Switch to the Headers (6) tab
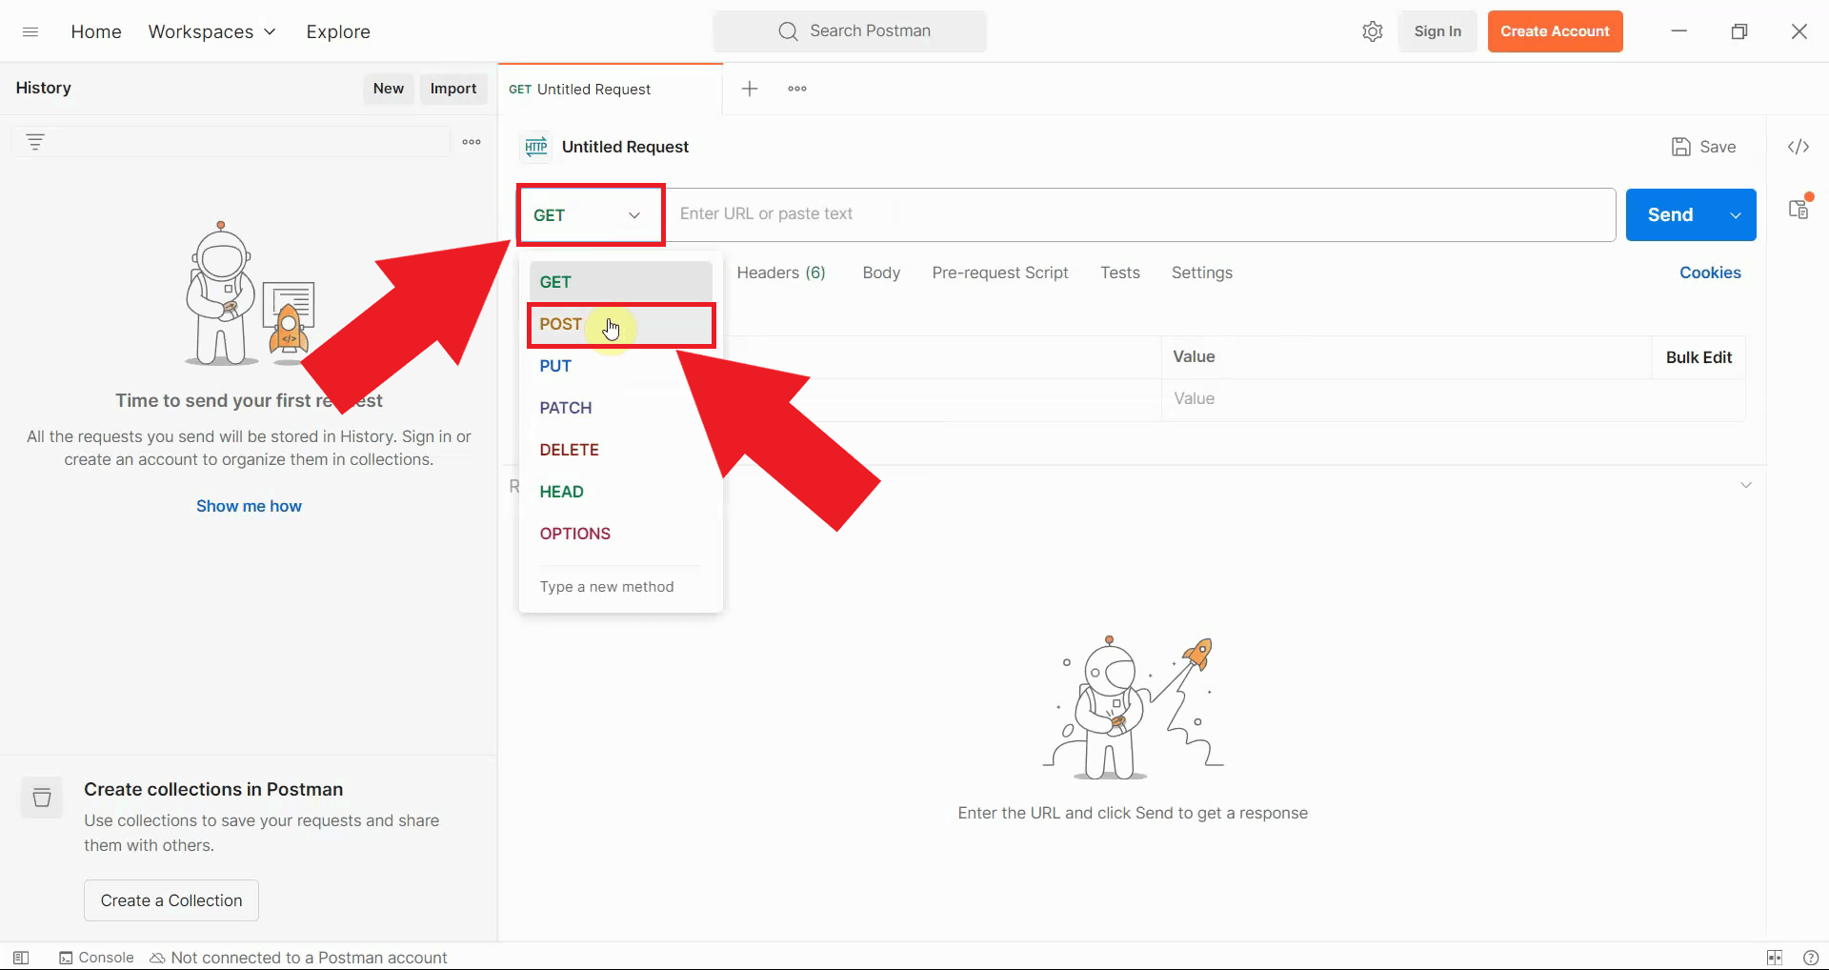Screen dimensions: 1829x970 [780, 273]
